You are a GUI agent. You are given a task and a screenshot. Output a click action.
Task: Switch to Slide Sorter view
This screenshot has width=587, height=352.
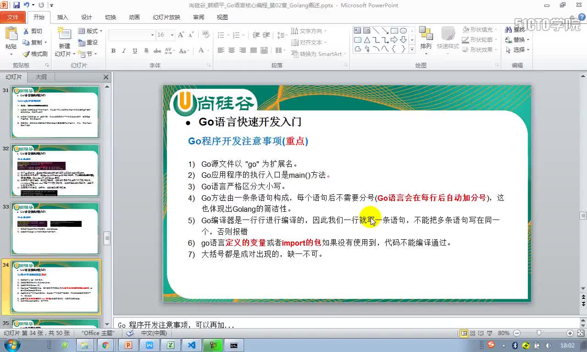point(473,333)
